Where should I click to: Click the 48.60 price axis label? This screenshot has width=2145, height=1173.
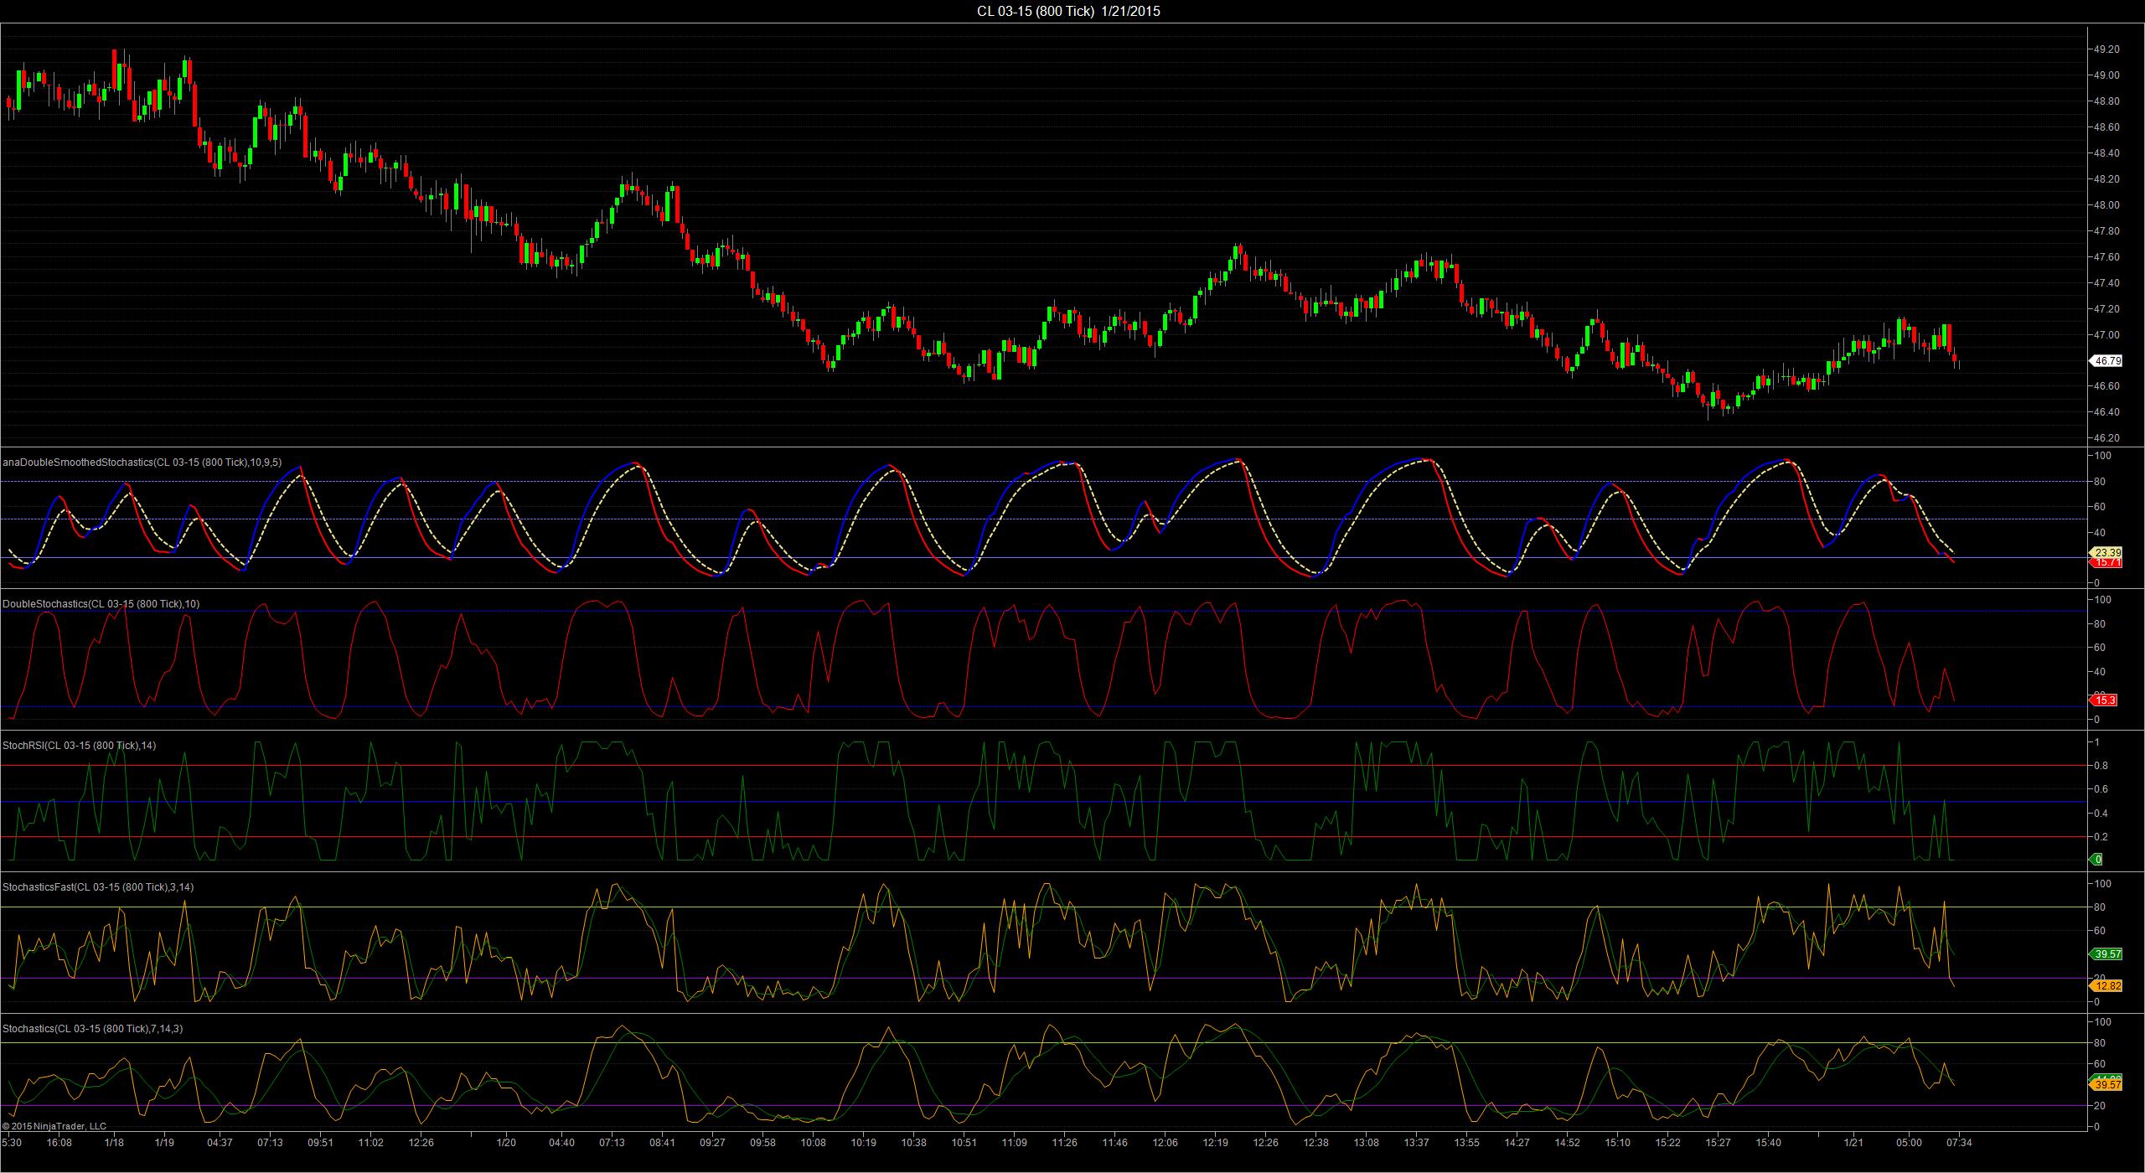click(2106, 127)
